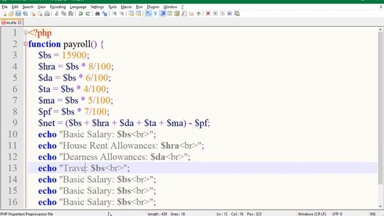384x216 pixels.
Task: Click the UTF-8 encoding status entry
Action: (x=337, y=214)
